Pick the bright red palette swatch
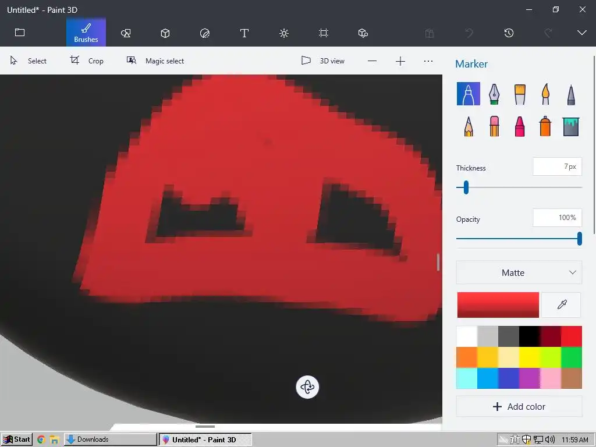Image resolution: width=596 pixels, height=447 pixels. [x=572, y=336]
